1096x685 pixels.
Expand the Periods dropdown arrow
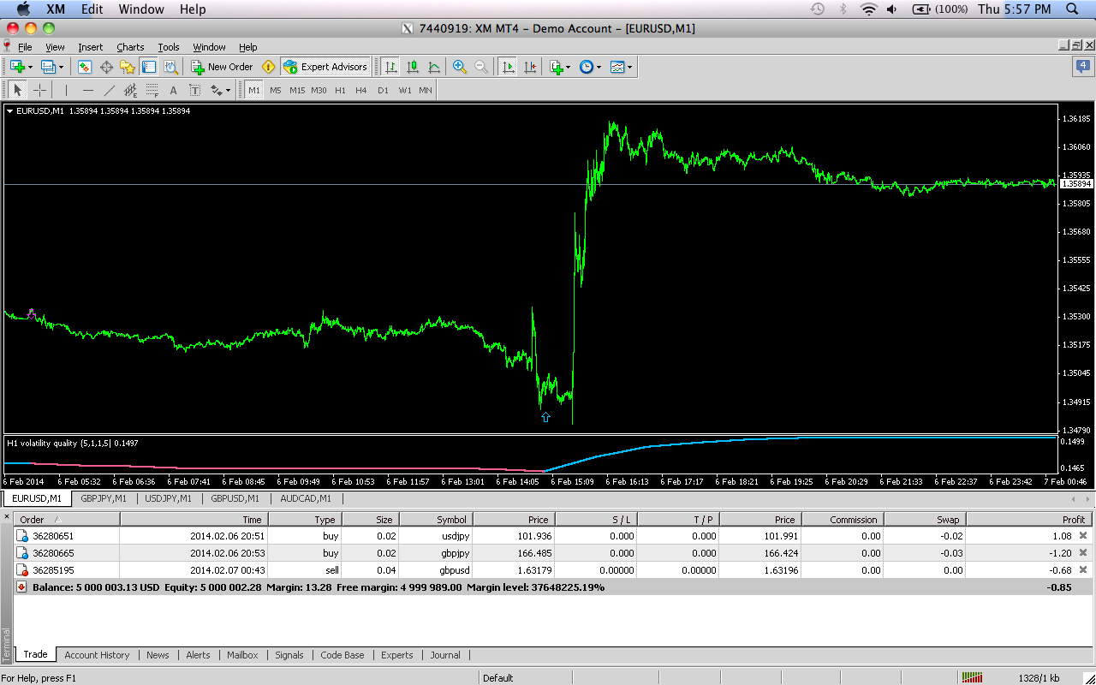599,67
